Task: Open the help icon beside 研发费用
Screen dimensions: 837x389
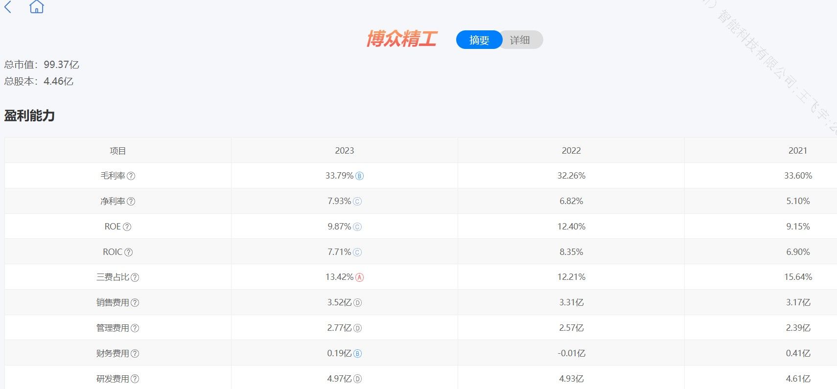Action: [x=135, y=379]
